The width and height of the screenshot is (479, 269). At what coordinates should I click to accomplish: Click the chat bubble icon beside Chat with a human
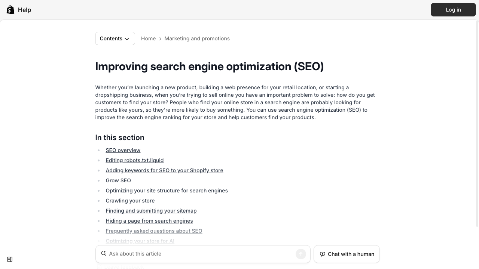coord(323,254)
